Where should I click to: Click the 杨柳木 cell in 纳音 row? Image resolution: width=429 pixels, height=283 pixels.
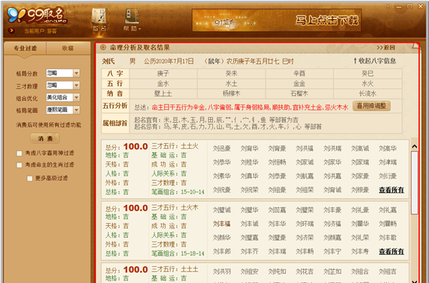232,94
